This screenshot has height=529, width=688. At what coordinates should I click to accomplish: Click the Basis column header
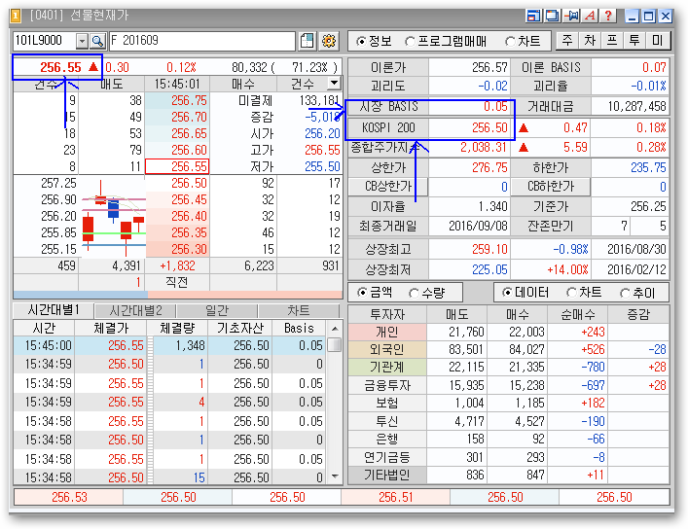coord(299,328)
